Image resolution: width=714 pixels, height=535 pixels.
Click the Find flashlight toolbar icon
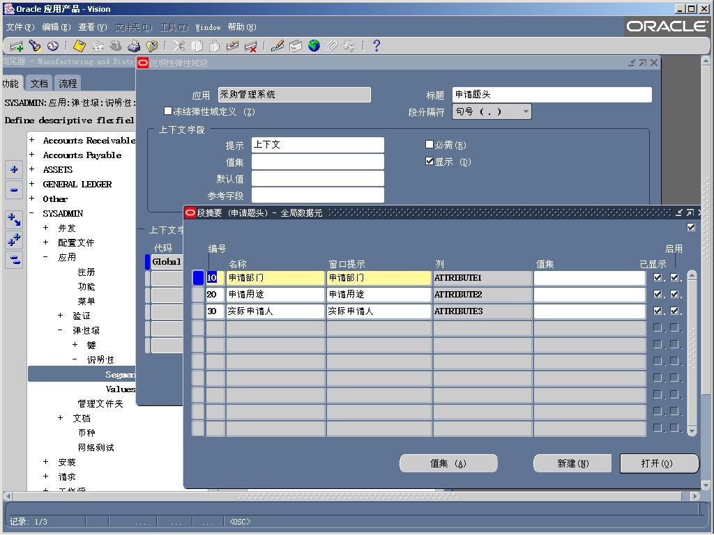pos(34,46)
